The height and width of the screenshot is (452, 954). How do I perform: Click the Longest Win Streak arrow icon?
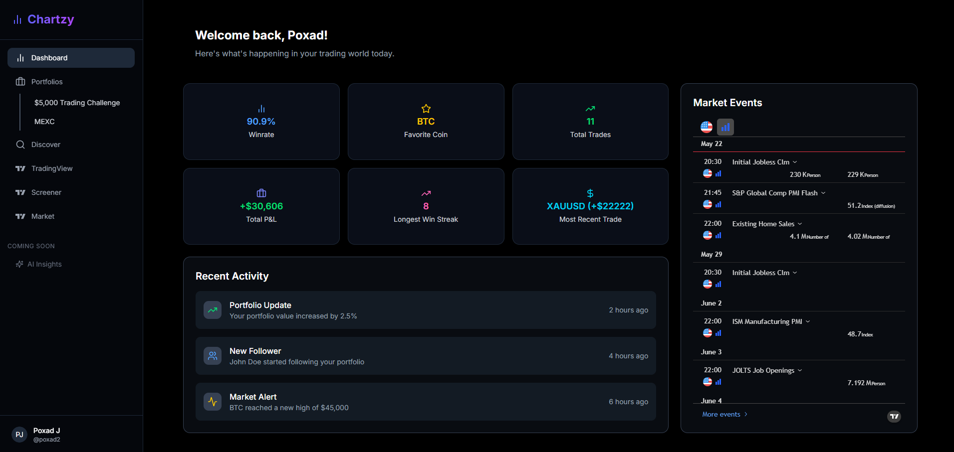(426, 193)
